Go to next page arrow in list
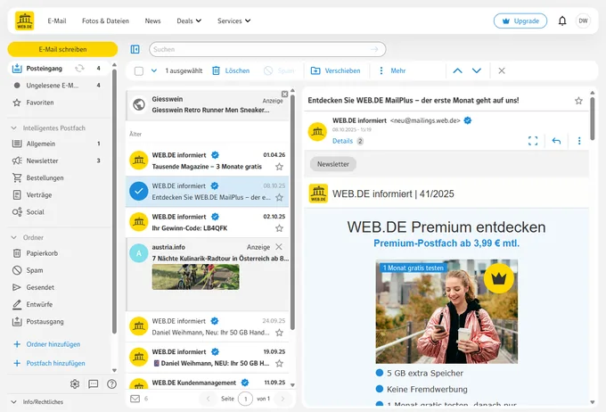This screenshot has height=412, width=606. point(283,399)
